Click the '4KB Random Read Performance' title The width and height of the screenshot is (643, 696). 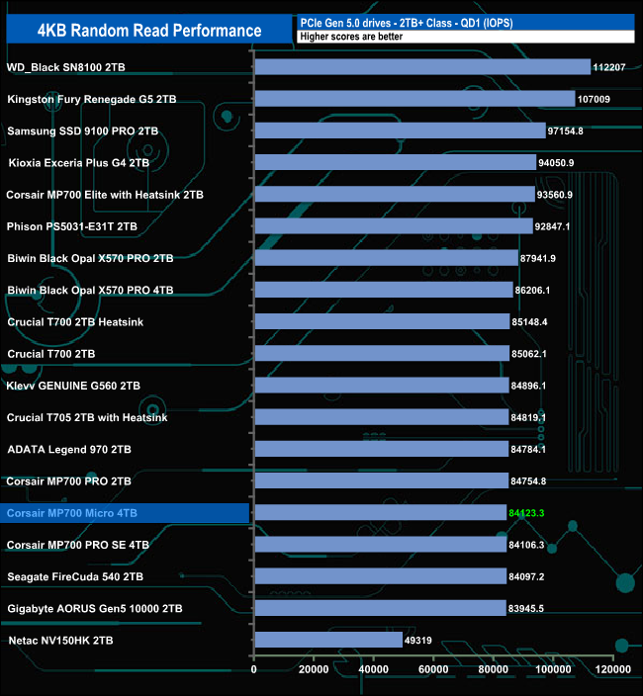coord(149,31)
